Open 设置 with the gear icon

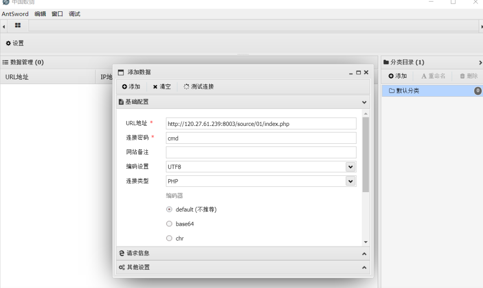[x=15, y=43]
